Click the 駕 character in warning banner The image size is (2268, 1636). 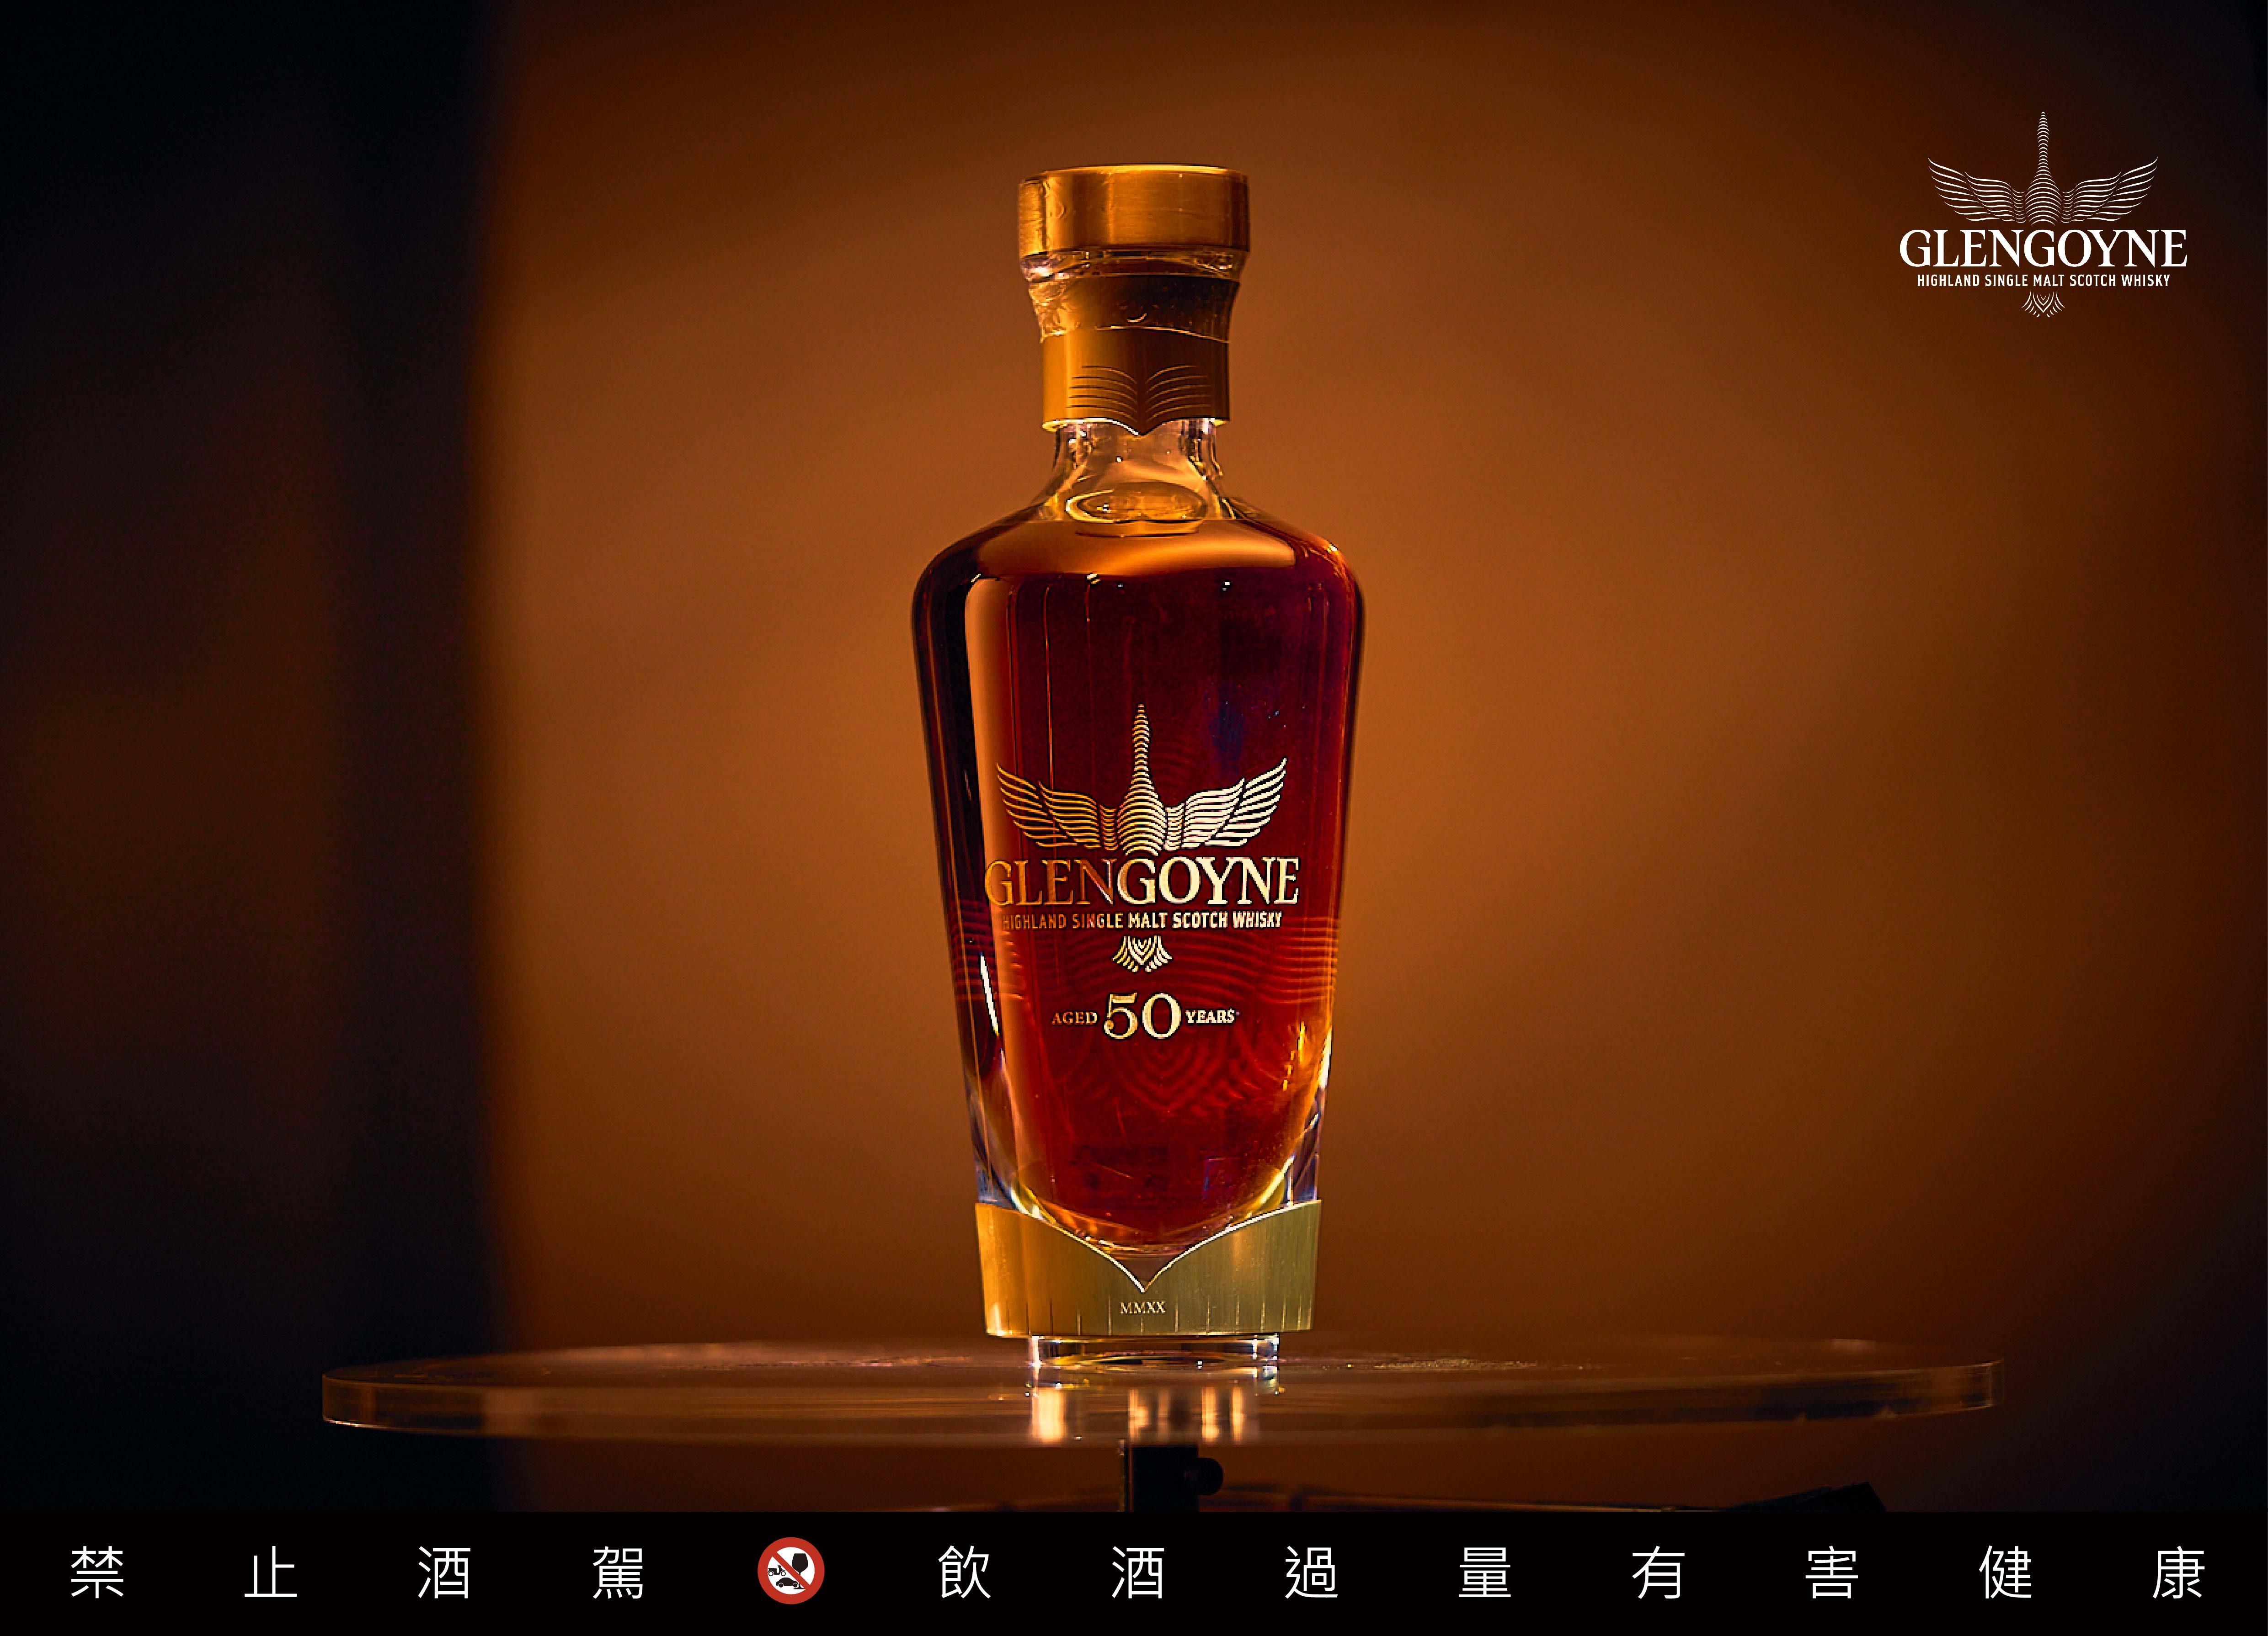(617, 1572)
